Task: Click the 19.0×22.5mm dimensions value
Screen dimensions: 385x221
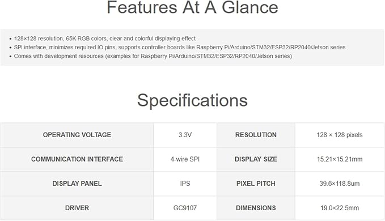Action: click(340, 208)
